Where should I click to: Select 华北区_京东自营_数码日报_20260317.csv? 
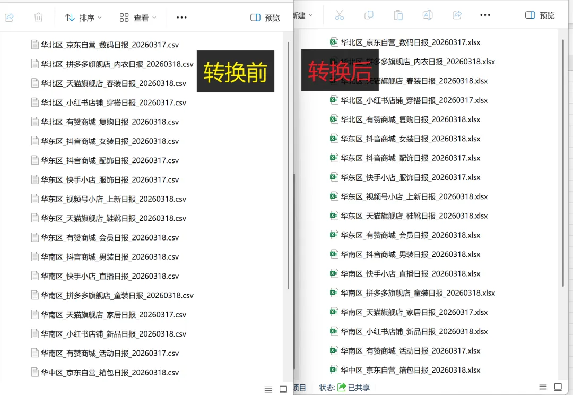[105, 45]
